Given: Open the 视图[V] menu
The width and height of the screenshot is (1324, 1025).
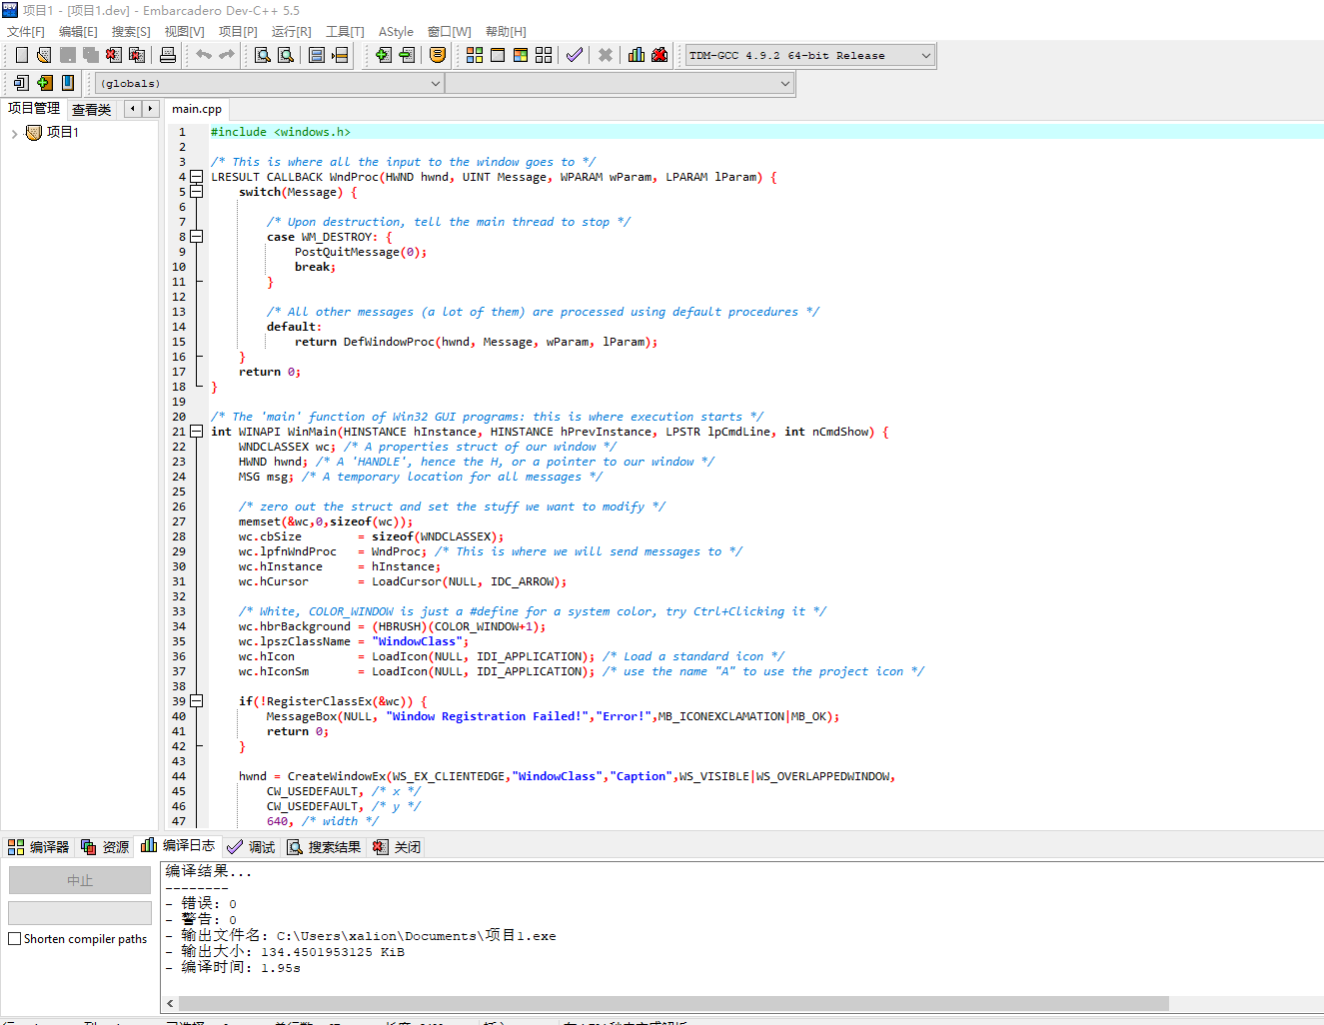Looking at the screenshot, I should pos(184,32).
